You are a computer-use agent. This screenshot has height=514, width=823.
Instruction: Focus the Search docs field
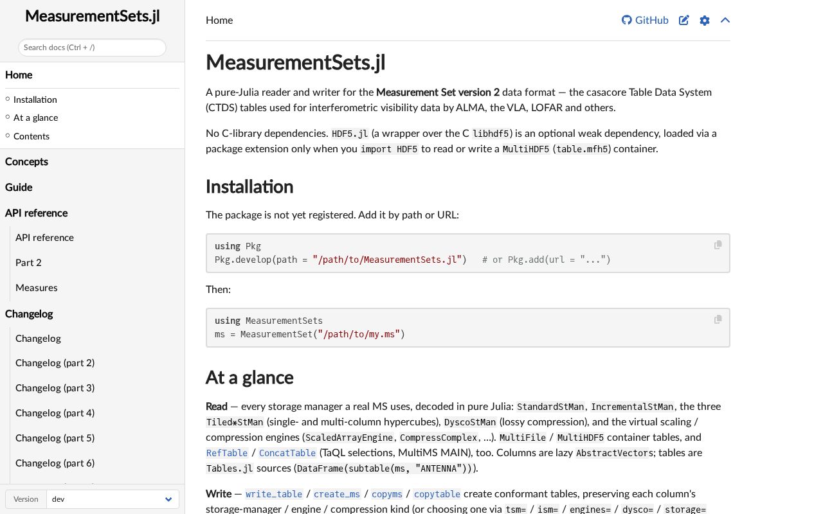(x=92, y=48)
